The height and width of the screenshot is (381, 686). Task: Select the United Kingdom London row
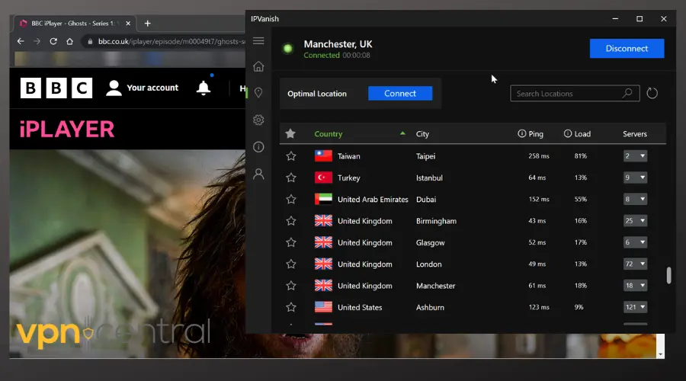point(473,264)
